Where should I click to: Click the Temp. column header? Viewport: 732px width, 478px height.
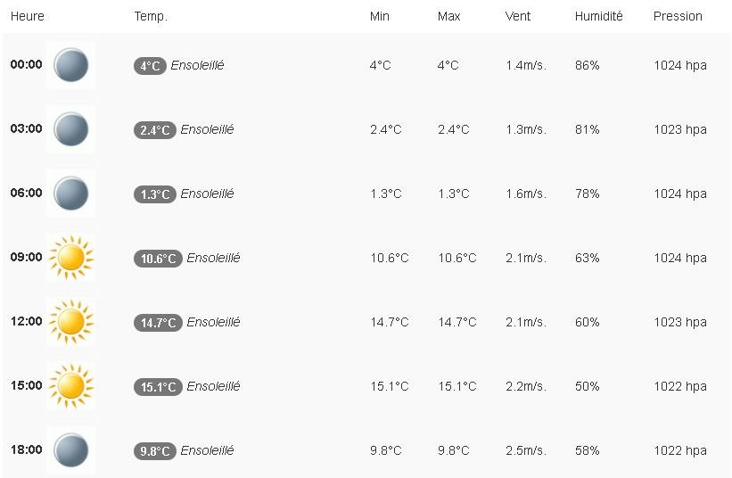pyautogui.click(x=151, y=16)
